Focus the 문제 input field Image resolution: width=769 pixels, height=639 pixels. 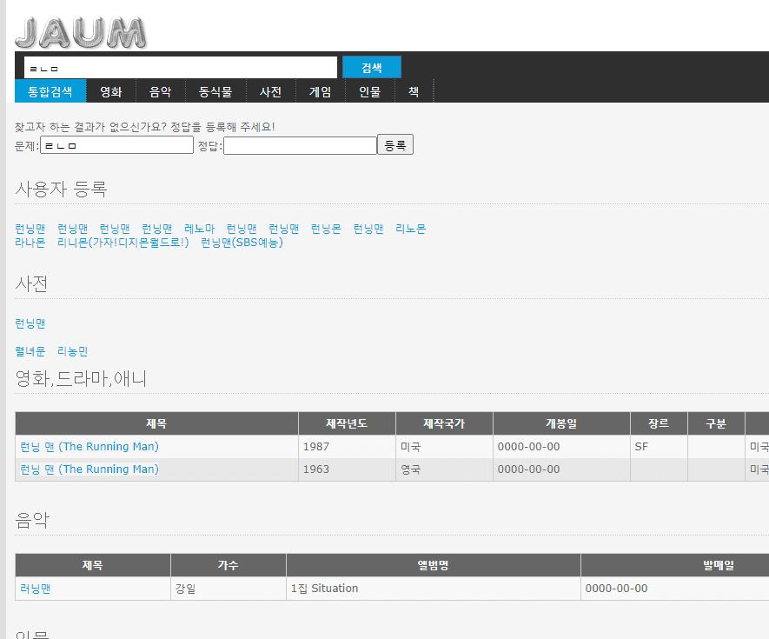(x=116, y=145)
